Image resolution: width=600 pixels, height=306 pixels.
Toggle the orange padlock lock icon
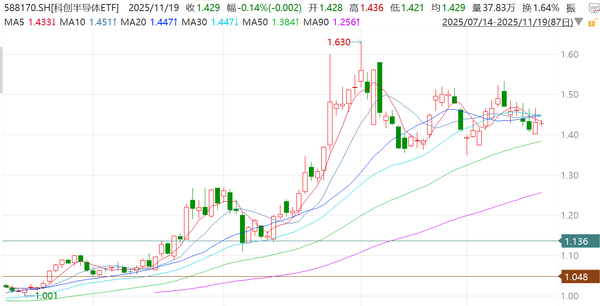click(x=592, y=22)
